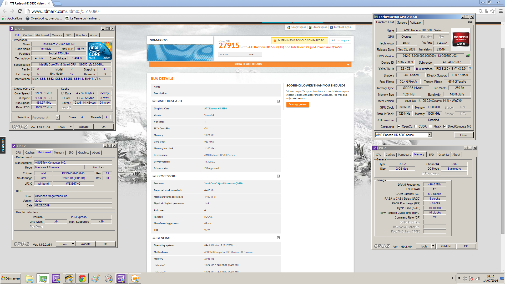Open the Tools dropdown arrow in the Memory window

coord(433,246)
